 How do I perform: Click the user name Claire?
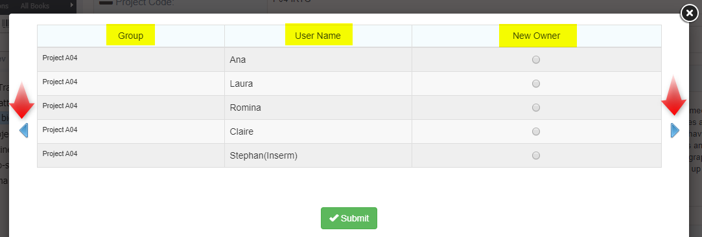(242, 131)
